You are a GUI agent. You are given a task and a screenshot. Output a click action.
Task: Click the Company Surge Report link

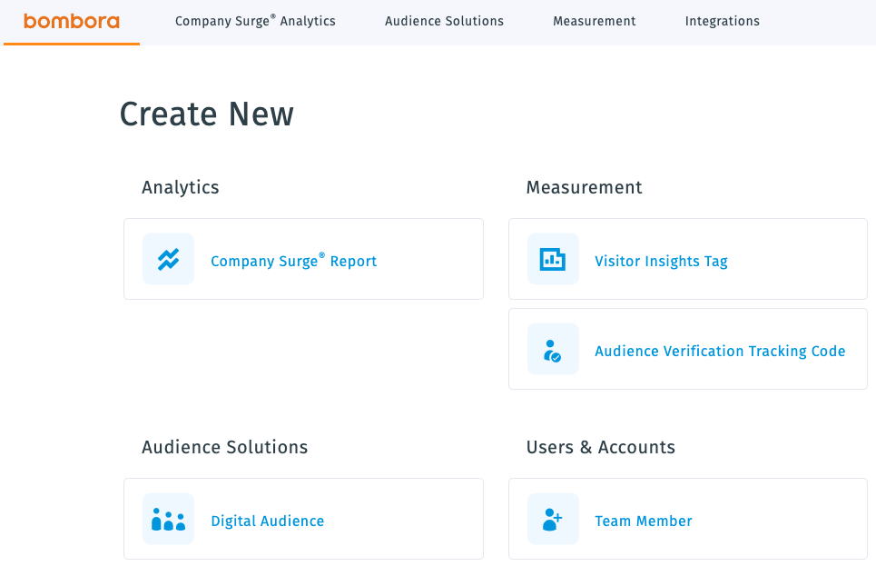pyautogui.click(x=293, y=261)
